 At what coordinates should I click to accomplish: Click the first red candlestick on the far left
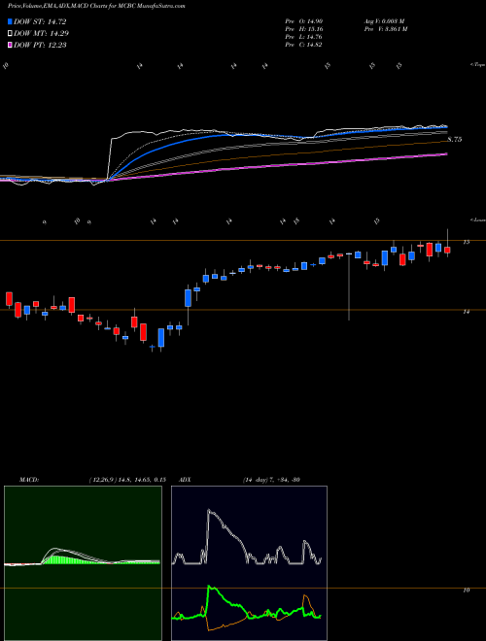(x=9, y=299)
